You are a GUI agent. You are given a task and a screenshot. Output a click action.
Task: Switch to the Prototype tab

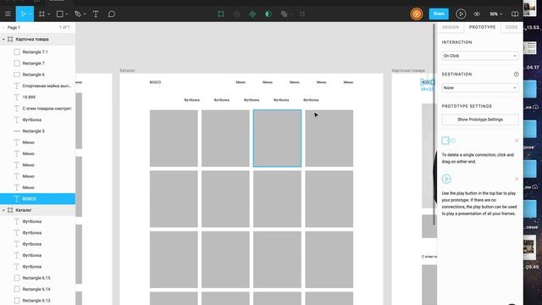482,27
